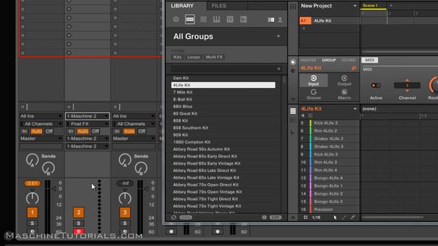Open track 3 Master output dropdown
This screenshot has height=246, width=438.
point(133,139)
